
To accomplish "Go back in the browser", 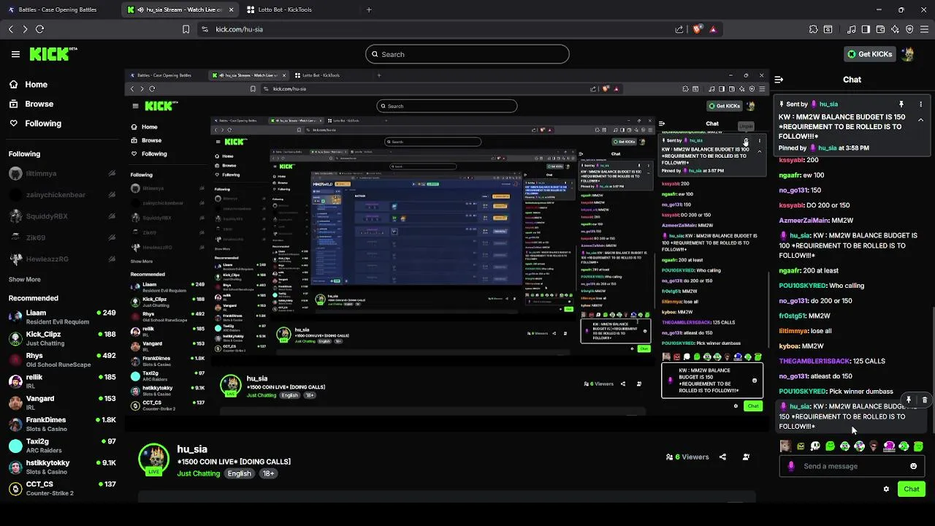I will click(11, 29).
